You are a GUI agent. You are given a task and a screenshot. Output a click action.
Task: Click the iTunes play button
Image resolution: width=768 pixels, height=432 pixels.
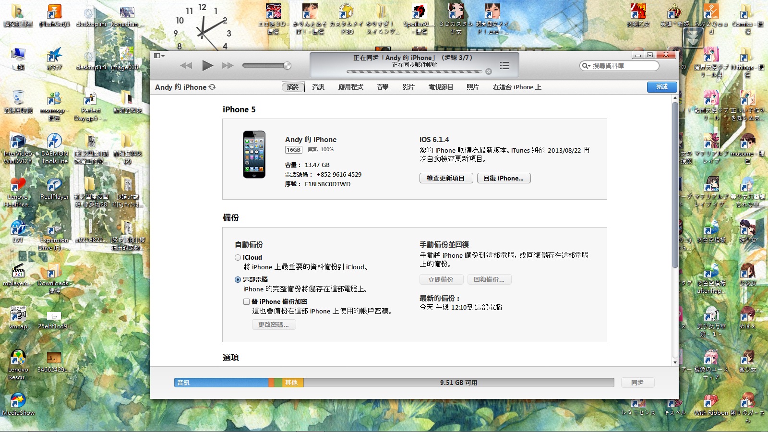pyautogui.click(x=207, y=65)
